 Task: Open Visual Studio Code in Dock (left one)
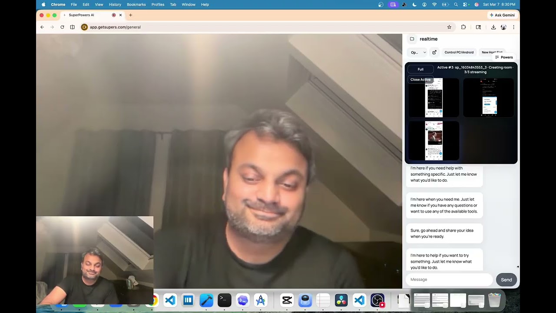(x=170, y=300)
